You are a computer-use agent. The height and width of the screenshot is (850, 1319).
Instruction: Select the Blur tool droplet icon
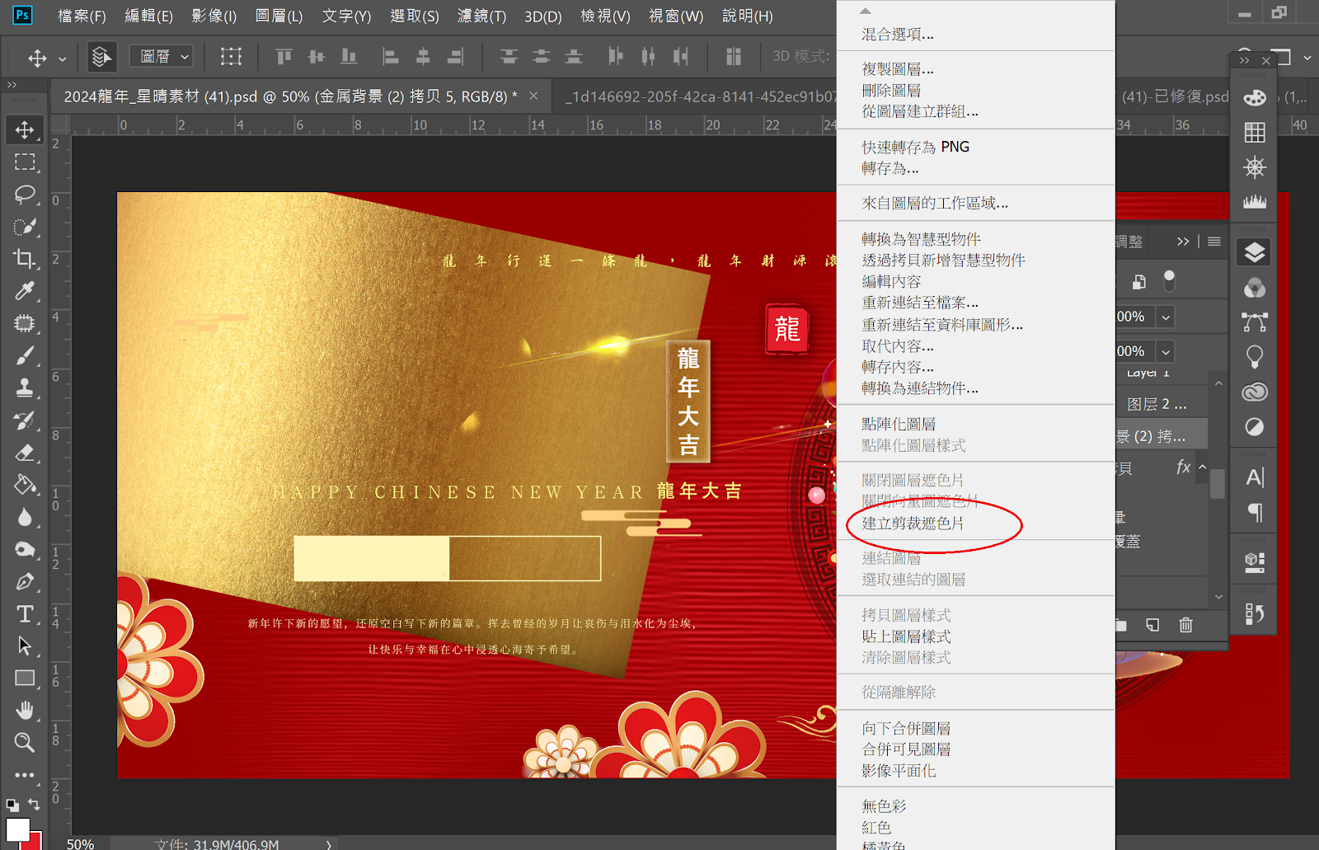(25, 517)
